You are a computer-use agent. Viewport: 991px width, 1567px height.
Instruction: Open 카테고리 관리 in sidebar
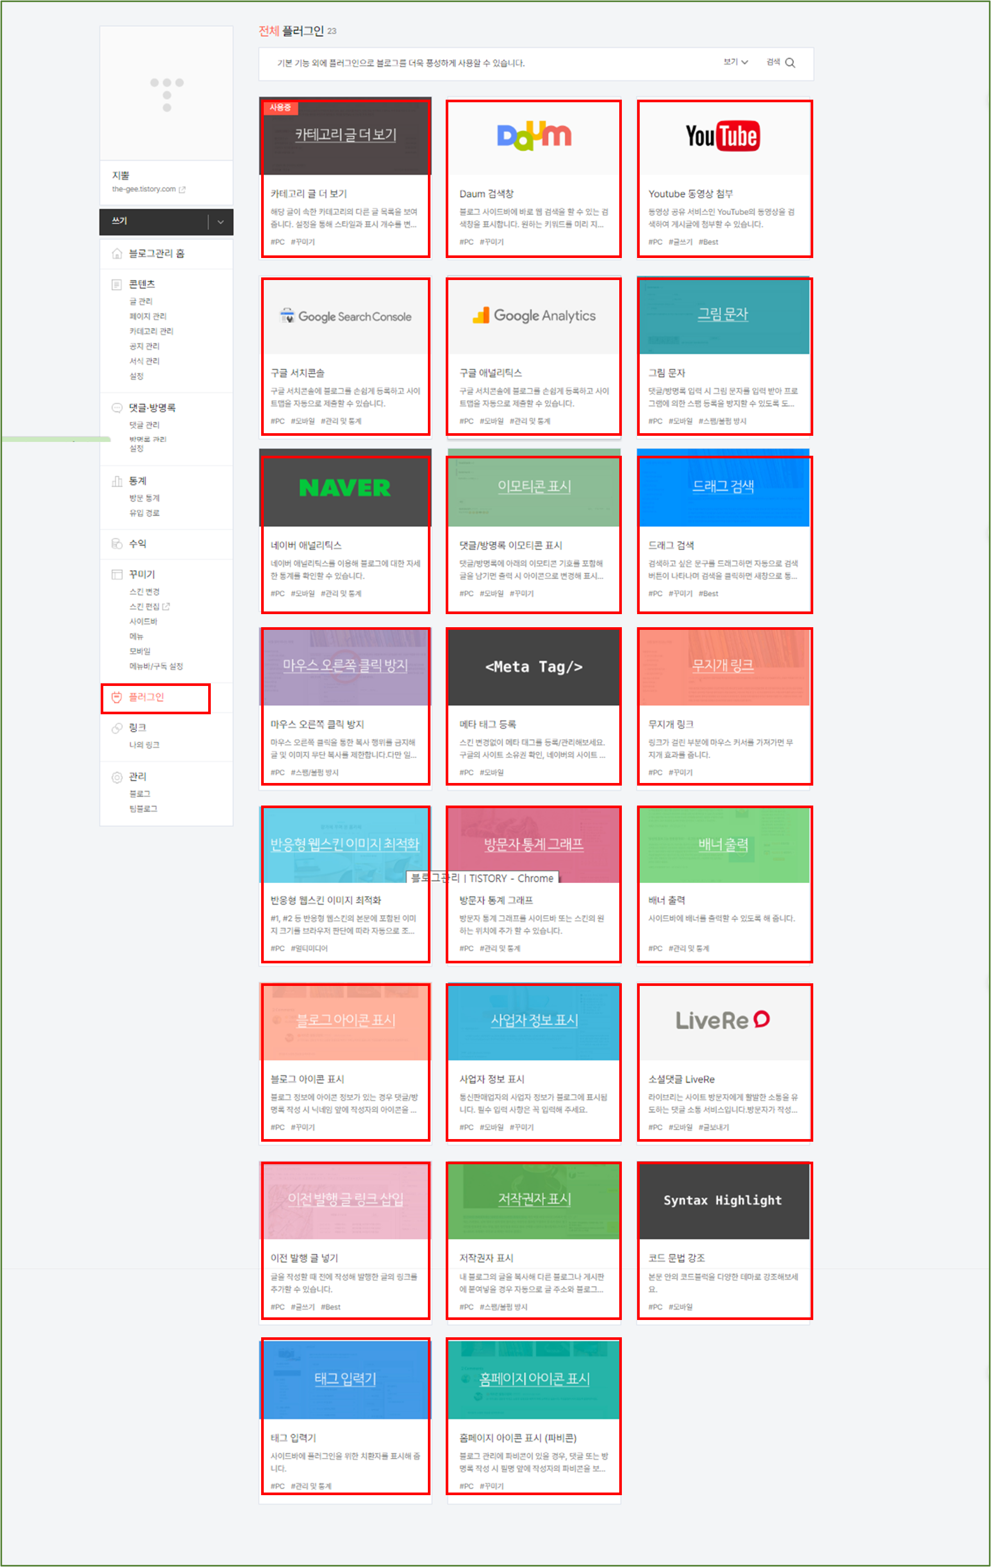point(151,331)
